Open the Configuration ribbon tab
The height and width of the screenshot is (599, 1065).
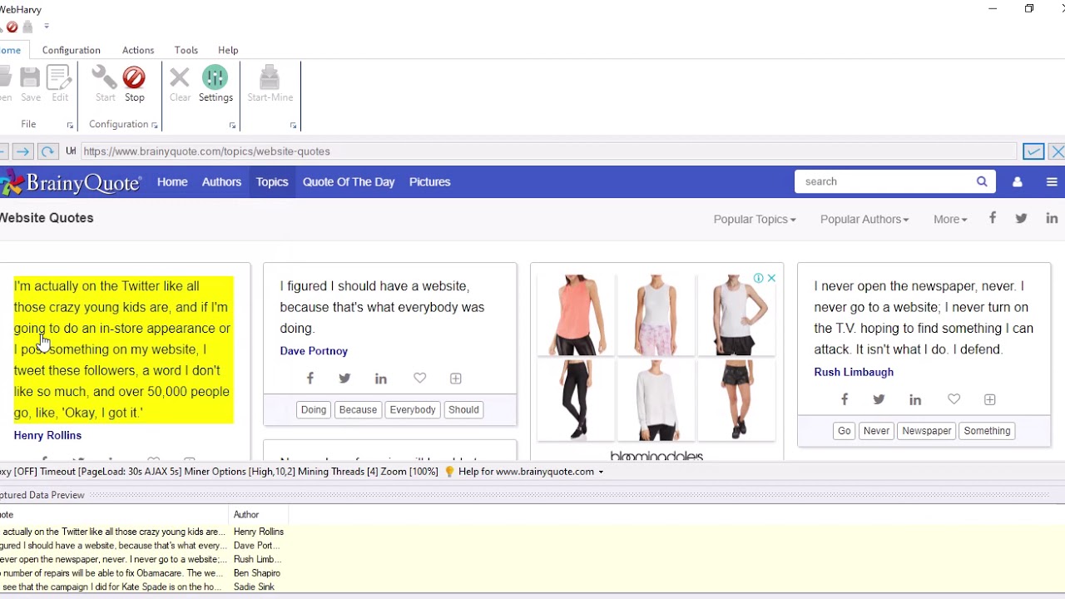(72, 51)
